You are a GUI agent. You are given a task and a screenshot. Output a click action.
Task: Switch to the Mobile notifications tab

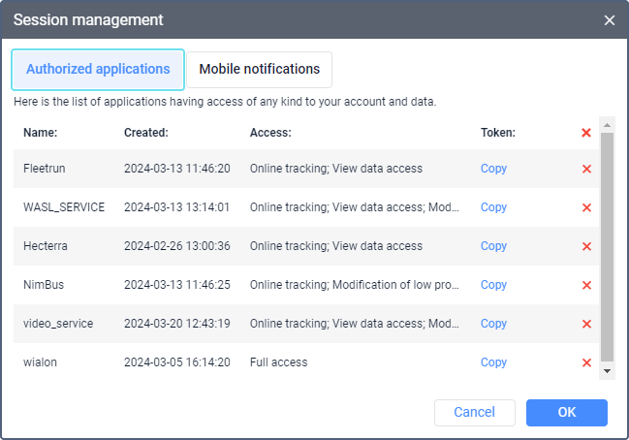259,70
